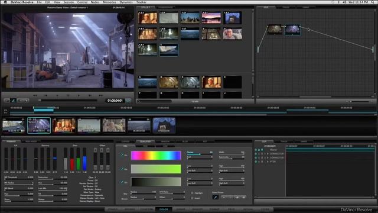Expand the Corrector 2 keyframe row
The width and height of the screenshot is (378, 213).
[268, 158]
